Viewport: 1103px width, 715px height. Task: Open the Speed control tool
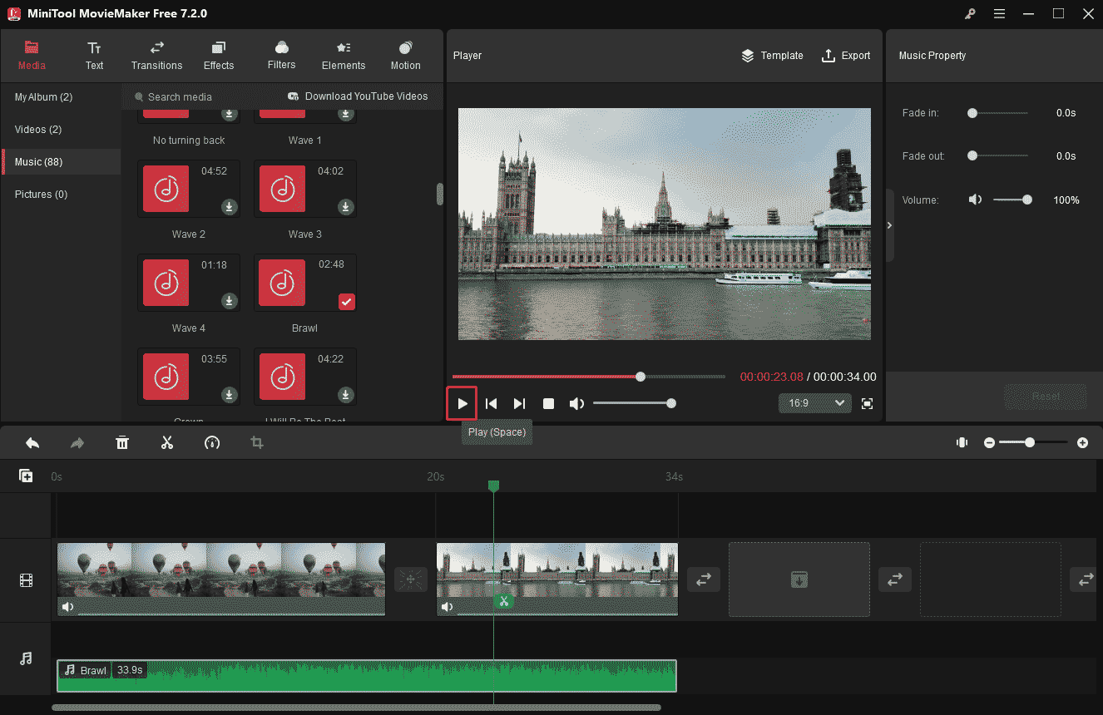[212, 443]
